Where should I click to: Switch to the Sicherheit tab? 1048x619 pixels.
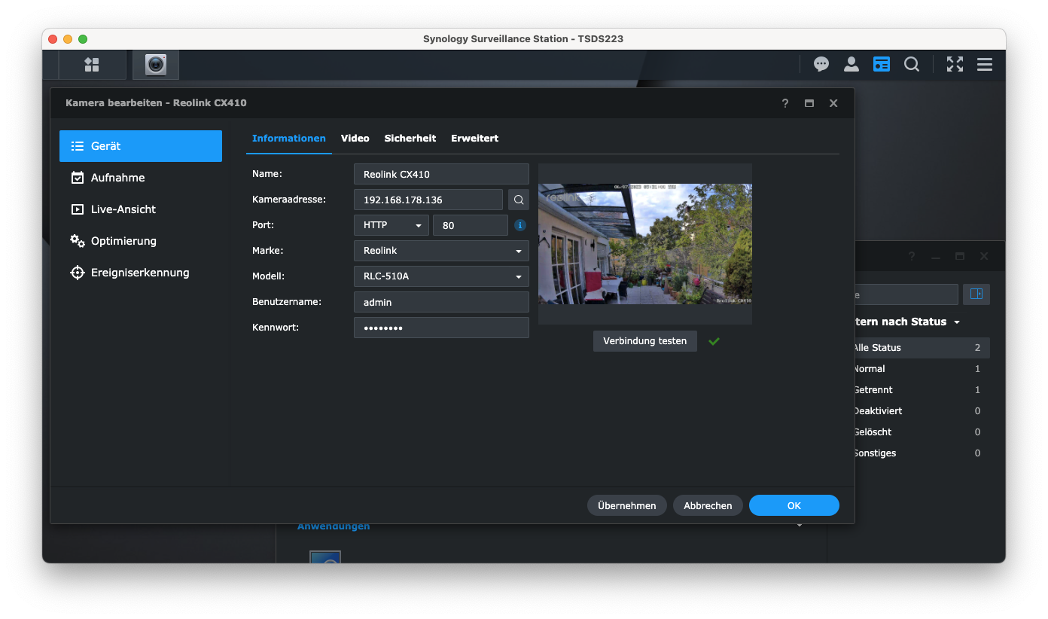[410, 139]
